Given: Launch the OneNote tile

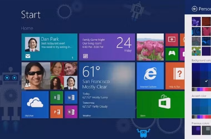Looking at the screenshot, I should (71, 112).
